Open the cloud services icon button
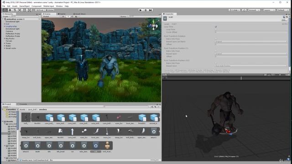This screenshot has width=292, height=164. [x=244, y=10]
